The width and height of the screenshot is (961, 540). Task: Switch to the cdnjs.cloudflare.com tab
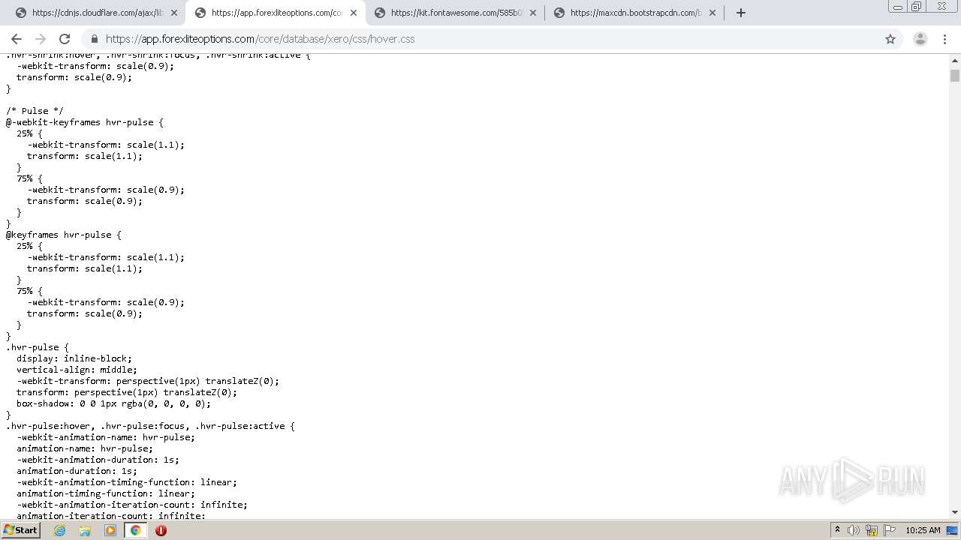click(98, 13)
